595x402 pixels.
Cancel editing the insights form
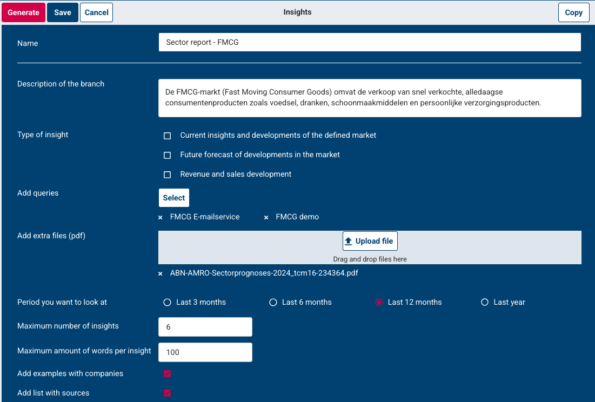point(96,12)
